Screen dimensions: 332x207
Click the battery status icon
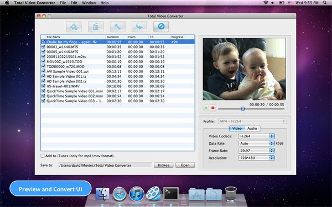coord(282,3)
